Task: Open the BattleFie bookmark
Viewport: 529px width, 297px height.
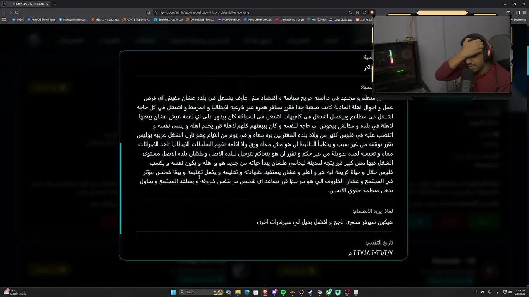Action: [168, 19]
